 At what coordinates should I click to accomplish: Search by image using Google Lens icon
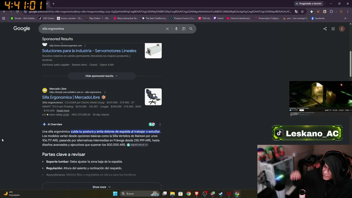coord(184,29)
